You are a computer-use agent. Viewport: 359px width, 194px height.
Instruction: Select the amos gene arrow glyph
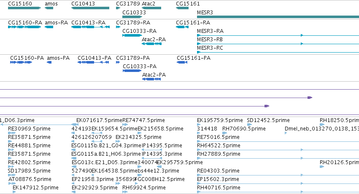click(49, 8)
